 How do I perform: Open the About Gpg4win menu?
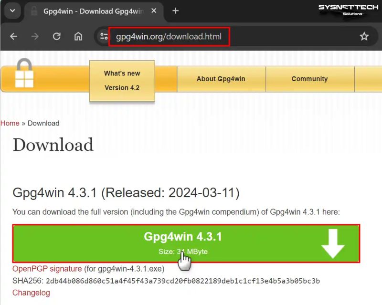(x=221, y=79)
